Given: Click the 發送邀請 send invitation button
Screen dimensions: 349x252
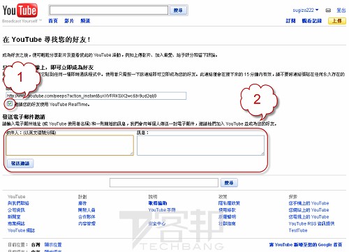Looking at the screenshot, I should point(20,163).
